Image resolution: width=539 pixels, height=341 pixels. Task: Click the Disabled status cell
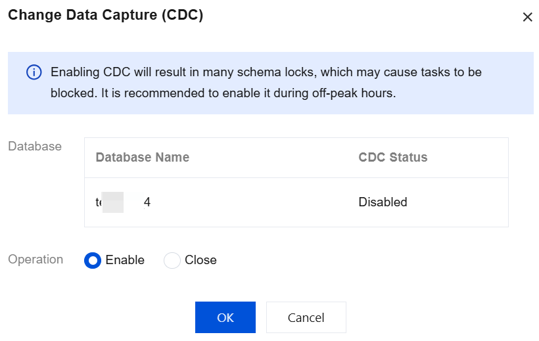coord(383,202)
